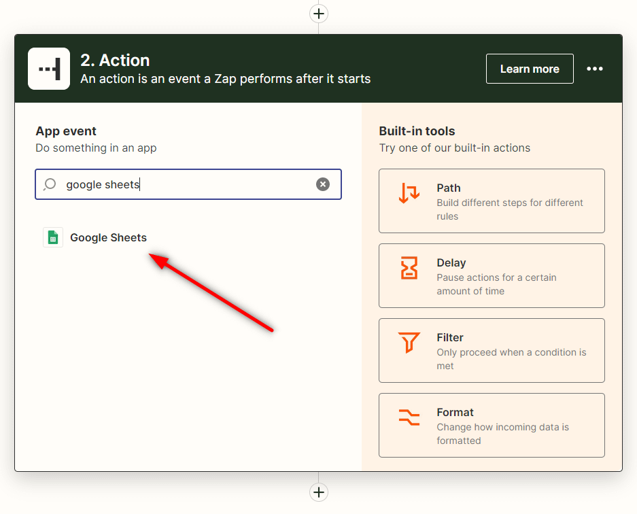Viewport: 637px width, 514px height.
Task: Click the magnifier icon in search box
Action: 50,184
